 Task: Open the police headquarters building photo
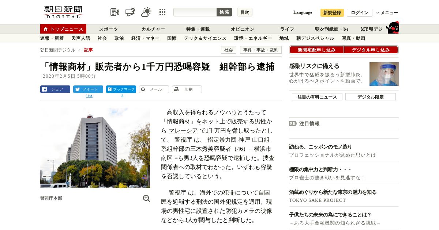[95, 147]
